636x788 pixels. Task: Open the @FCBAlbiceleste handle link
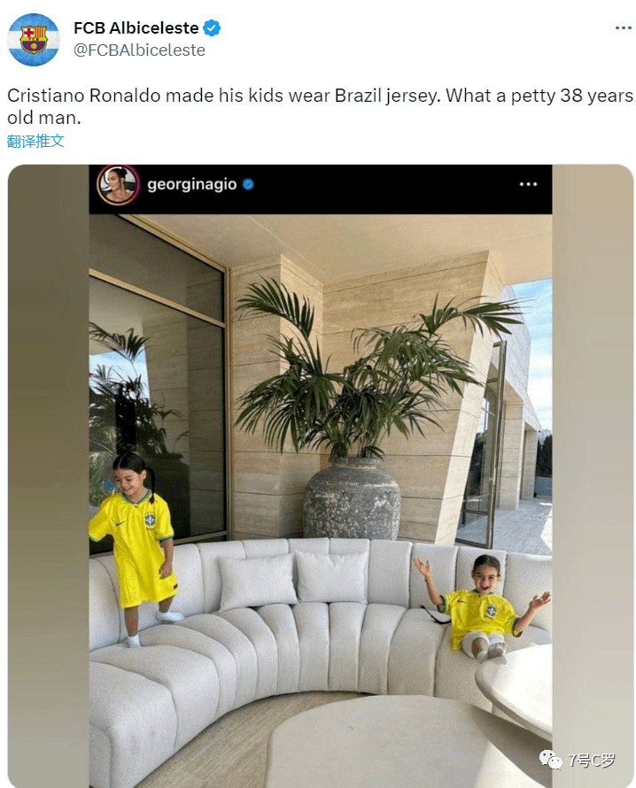click(x=139, y=50)
